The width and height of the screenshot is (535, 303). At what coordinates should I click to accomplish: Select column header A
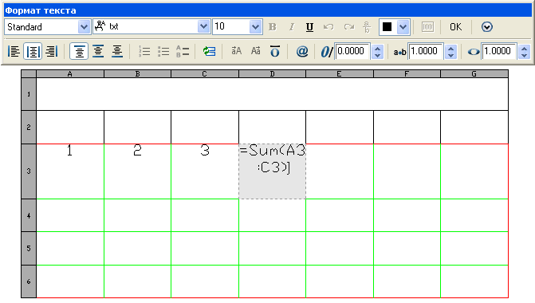[x=70, y=73]
